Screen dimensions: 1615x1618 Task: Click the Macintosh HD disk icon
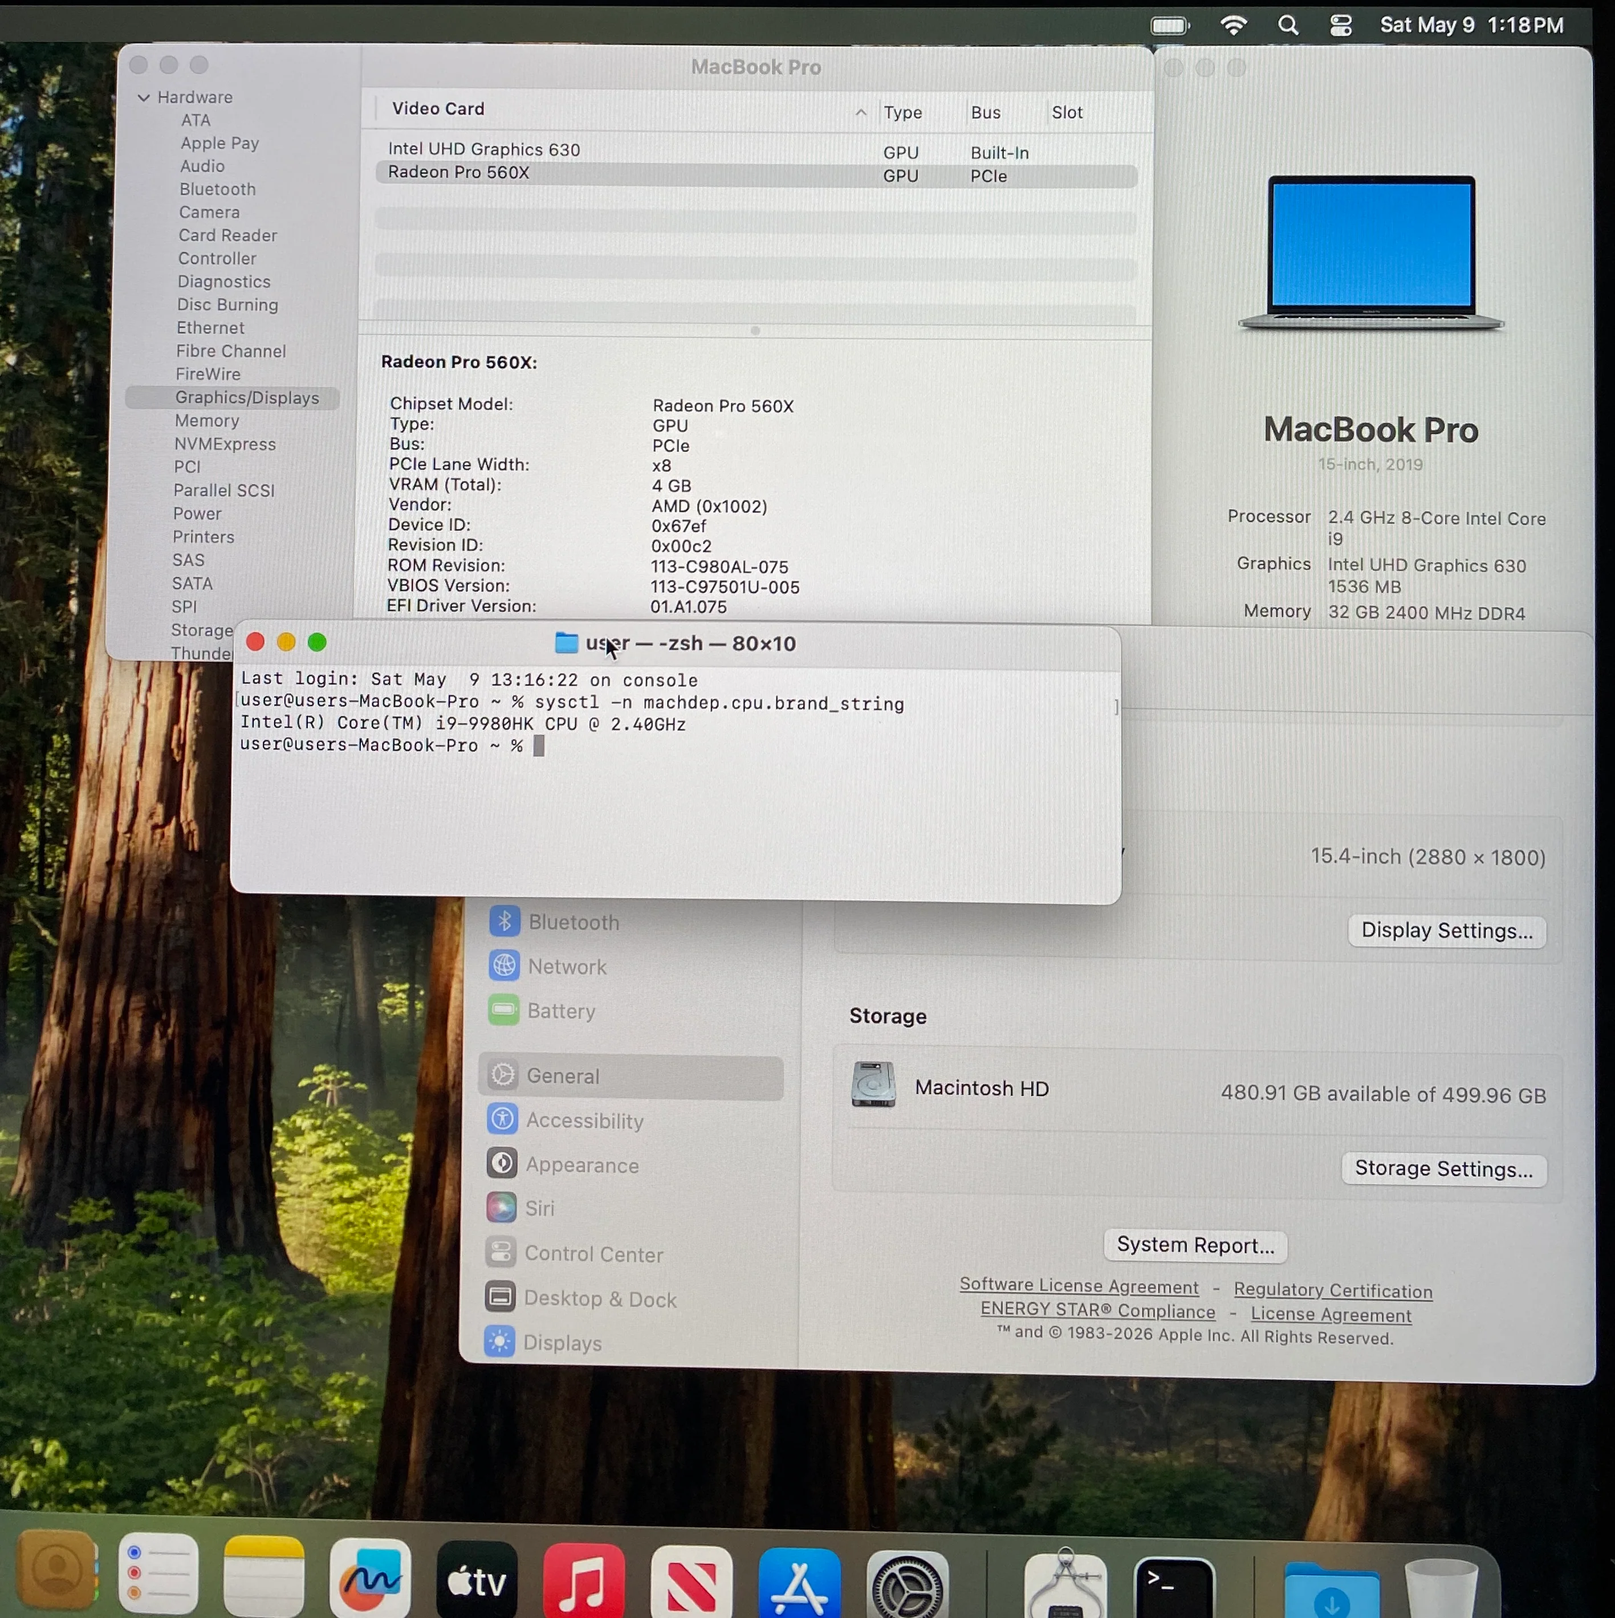coord(873,1085)
